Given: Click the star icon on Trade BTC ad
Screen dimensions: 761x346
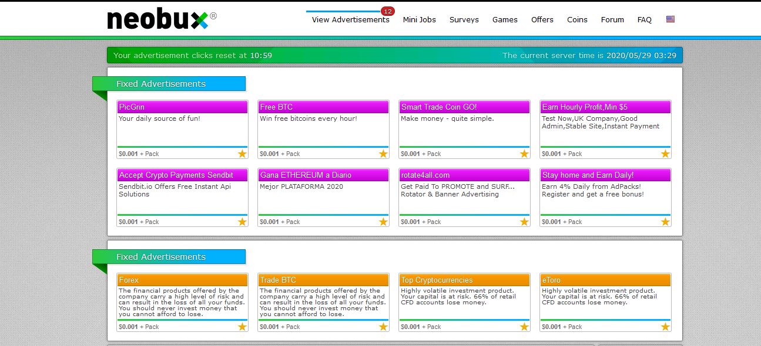Looking at the screenshot, I should coord(383,327).
